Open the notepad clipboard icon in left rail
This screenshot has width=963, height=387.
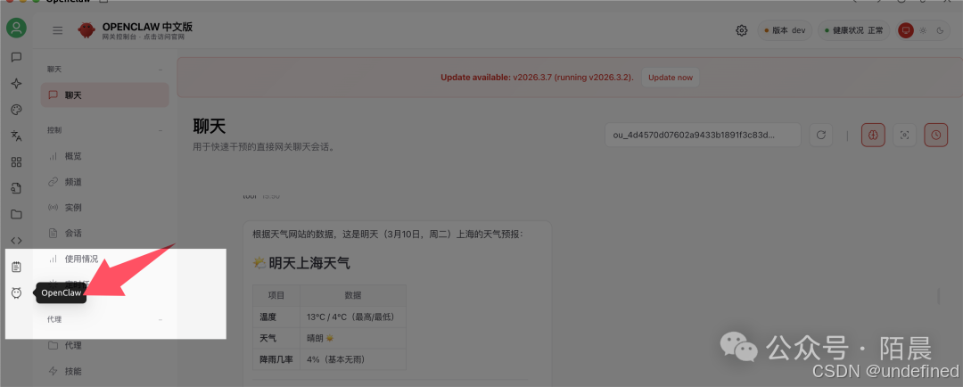pos(17,267)
